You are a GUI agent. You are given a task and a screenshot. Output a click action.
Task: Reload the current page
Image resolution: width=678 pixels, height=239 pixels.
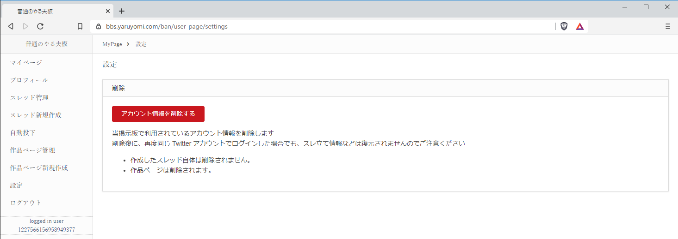[x=40, y=26]
